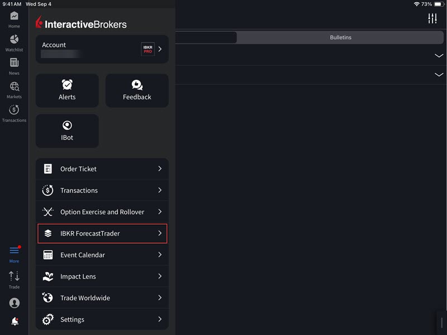447x335 pixels.
Task: Expand the first collapsed section chevron
Action: (439, 55)
